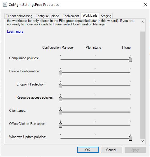
Task: Switch to the Configure upload tab
Action: 47,16
